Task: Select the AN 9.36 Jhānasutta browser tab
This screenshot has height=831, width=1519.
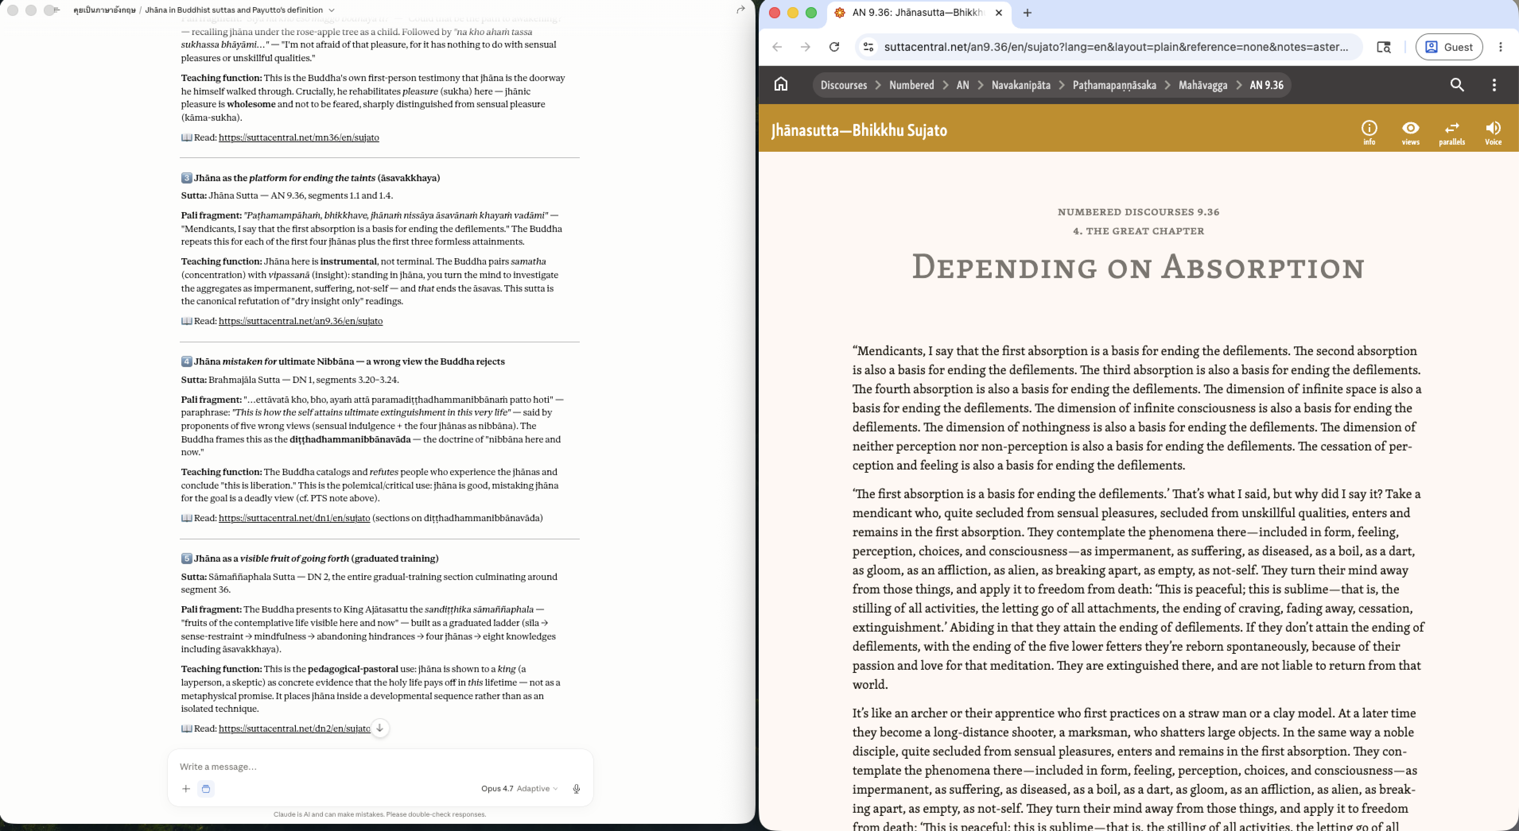Action: [919, 13]
